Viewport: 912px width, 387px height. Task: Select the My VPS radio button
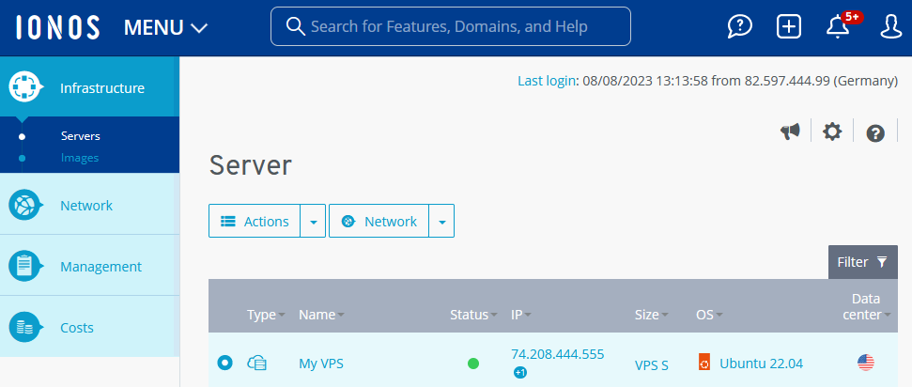[x=224, y=363]
